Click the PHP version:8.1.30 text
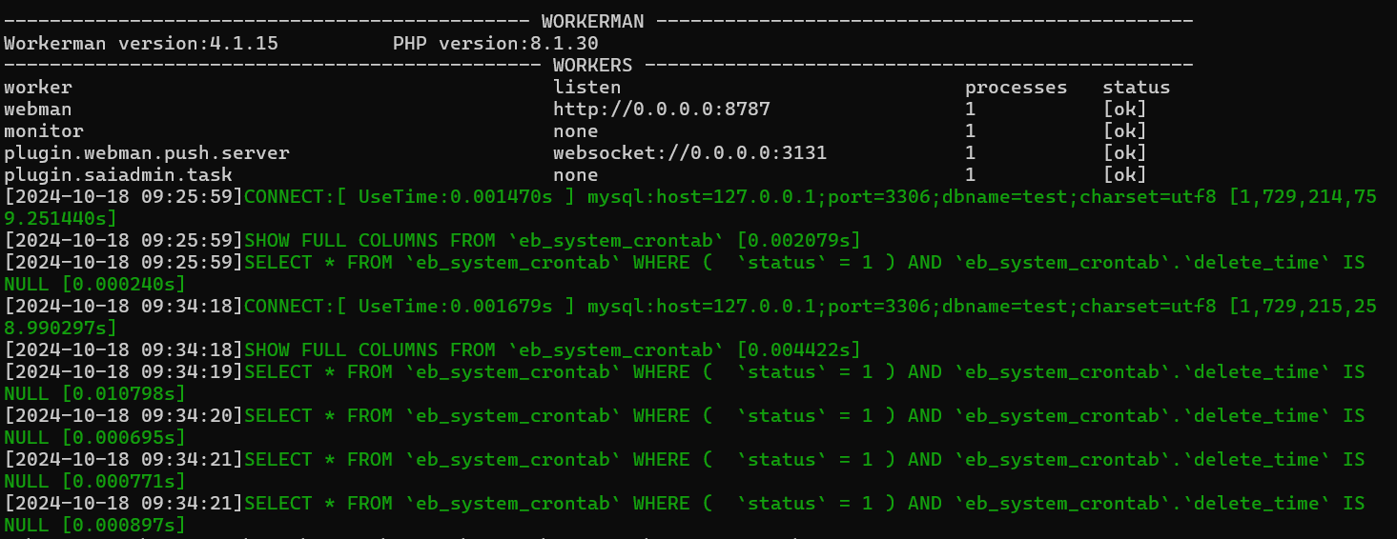Image resolution: width=1397 pixels, height=539 pixels. (496, 43)
